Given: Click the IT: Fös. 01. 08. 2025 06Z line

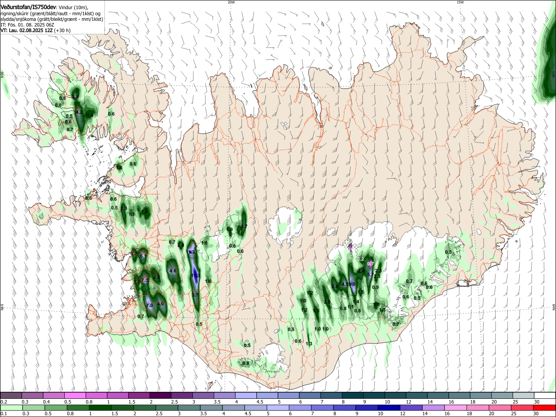Looking at the screenshot, I should 27,25.
